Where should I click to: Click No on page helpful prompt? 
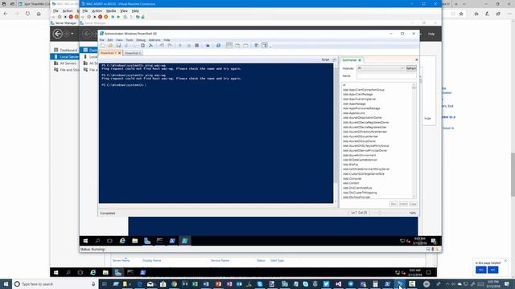click(492, 270)
